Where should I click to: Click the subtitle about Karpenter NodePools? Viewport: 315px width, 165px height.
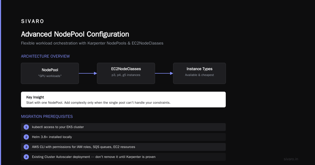pyautogui.click(x=92, y=43)
